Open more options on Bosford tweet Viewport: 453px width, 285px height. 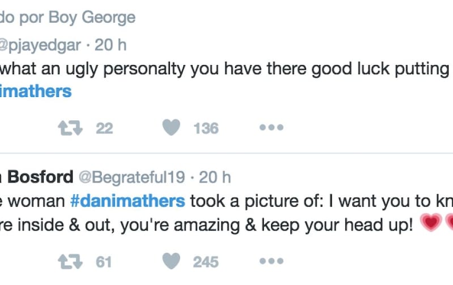[271, 261]
